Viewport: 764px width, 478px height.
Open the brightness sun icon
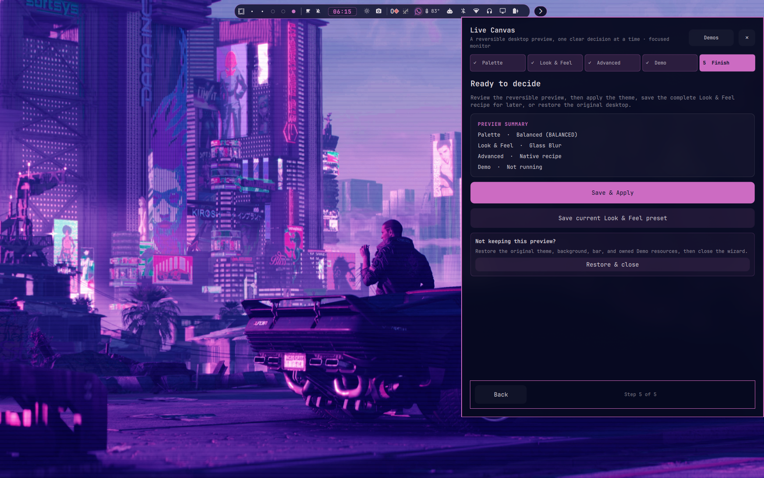[x=367, y=11]
